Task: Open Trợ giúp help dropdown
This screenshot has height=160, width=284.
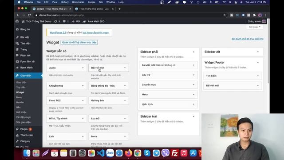Action: [254, 27]
